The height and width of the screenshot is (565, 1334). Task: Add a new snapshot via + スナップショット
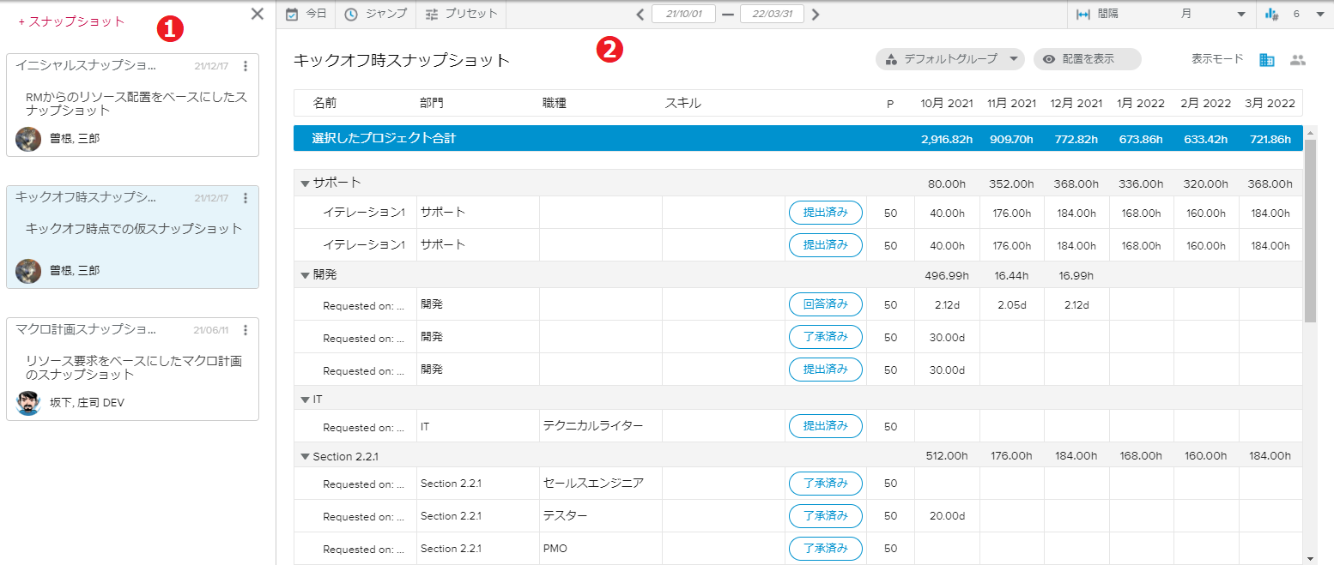71,22
